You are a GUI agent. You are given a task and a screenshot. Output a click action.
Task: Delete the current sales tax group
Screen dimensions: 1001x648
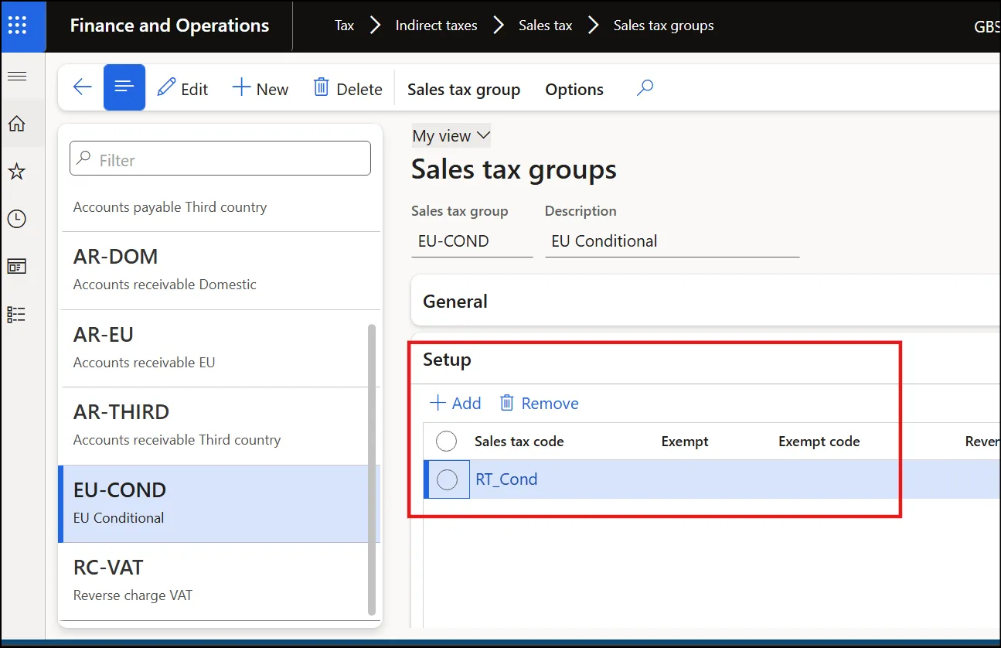[348, 89]
